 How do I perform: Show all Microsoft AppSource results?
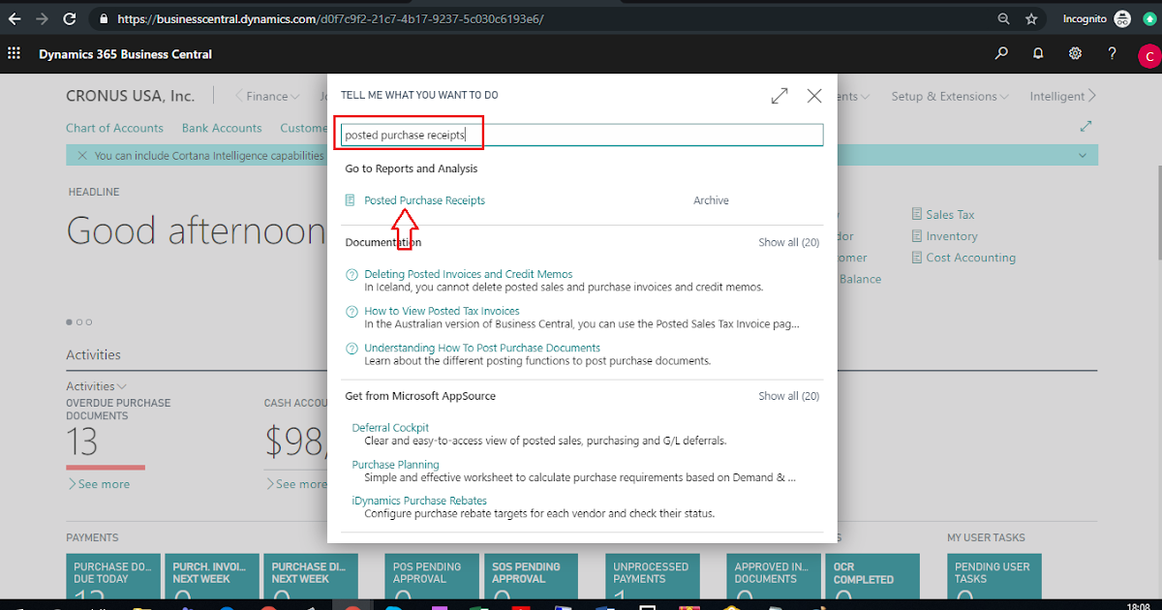pyautogui.click(x=788, y=396)
